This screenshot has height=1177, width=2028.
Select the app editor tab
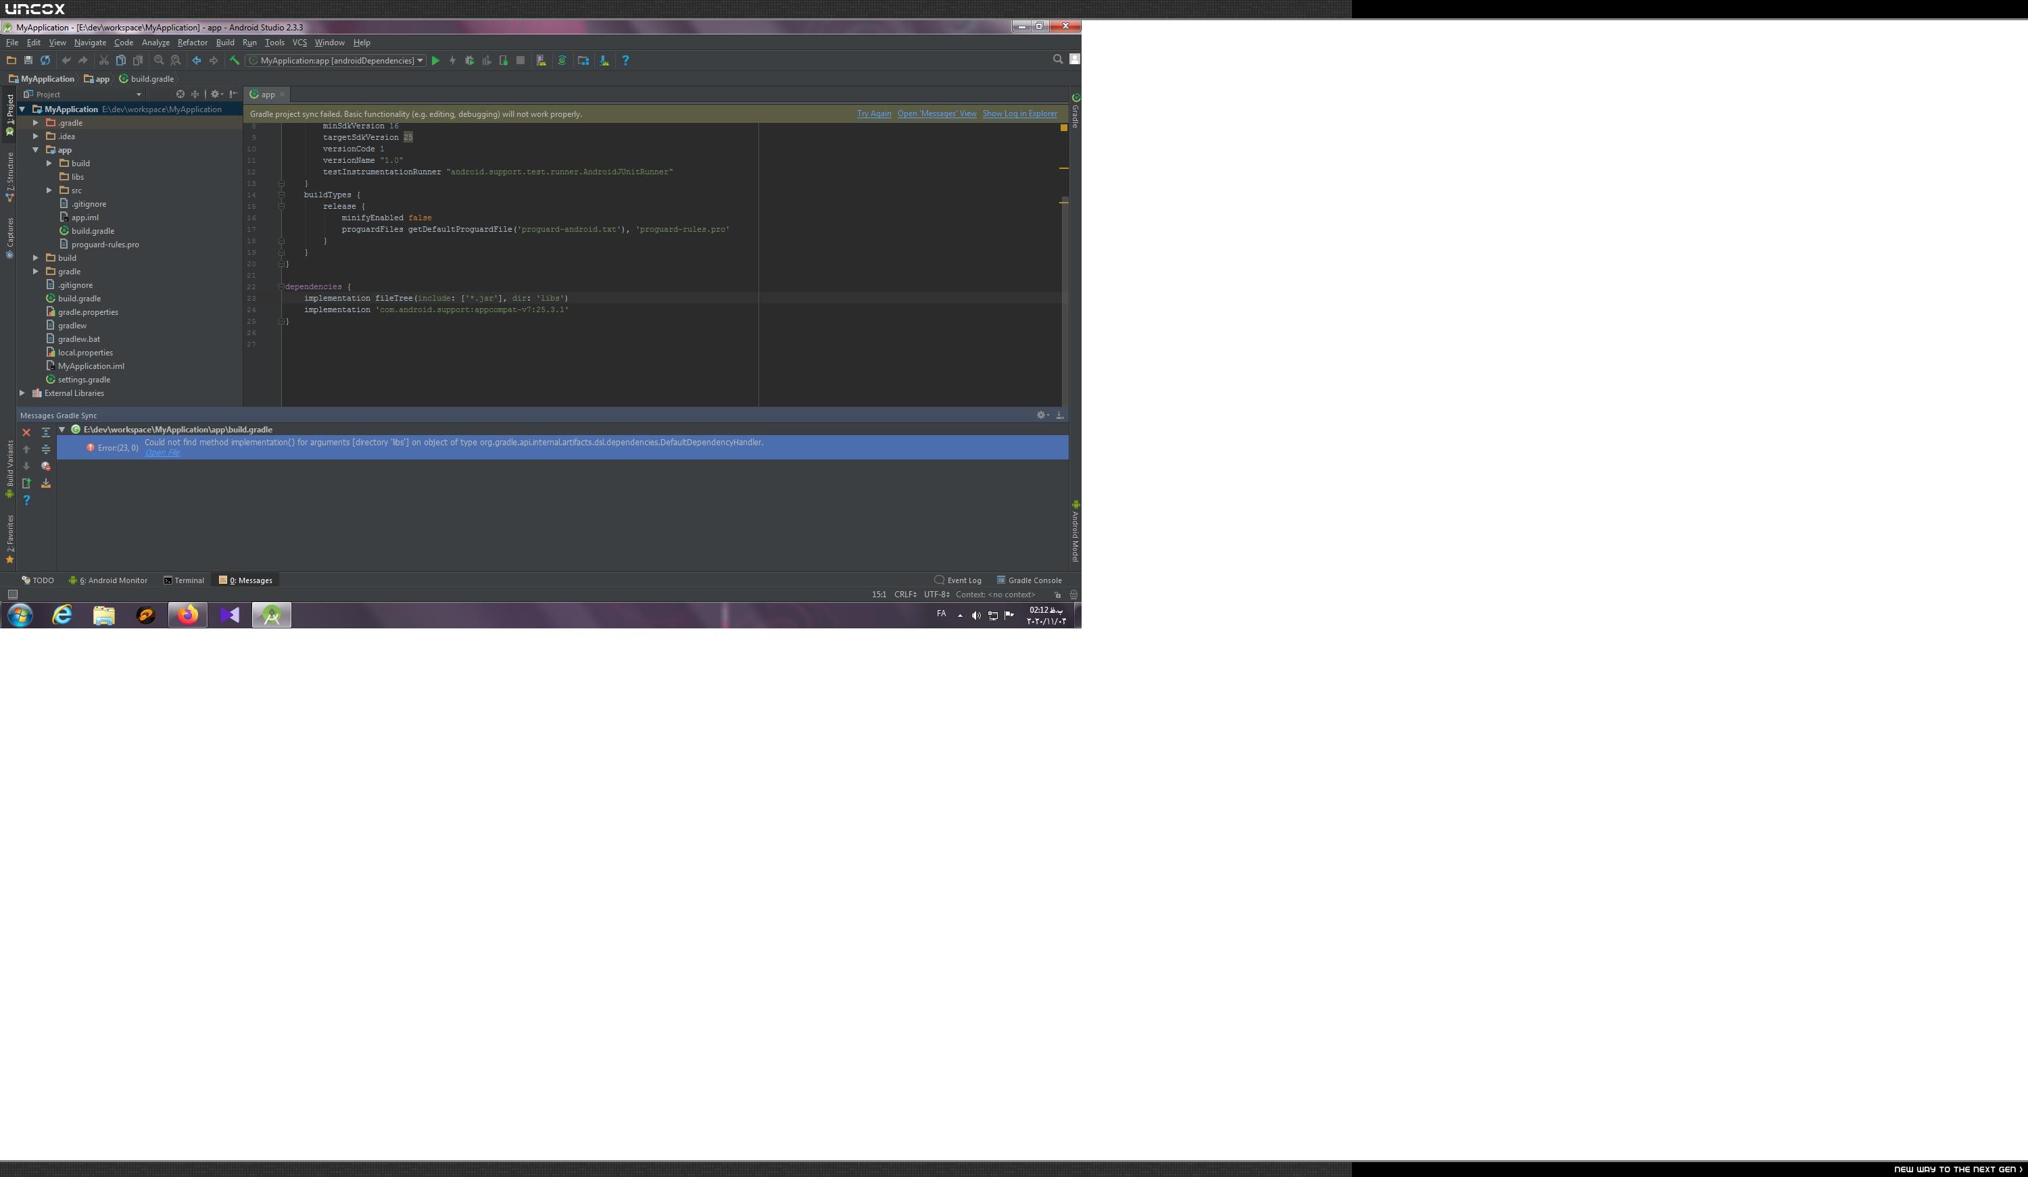(267, 94)
